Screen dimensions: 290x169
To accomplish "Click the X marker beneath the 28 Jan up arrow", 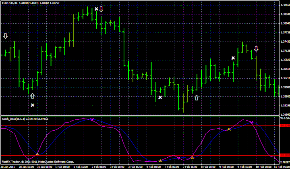I will pyautogui.click(x=32, y=105).
